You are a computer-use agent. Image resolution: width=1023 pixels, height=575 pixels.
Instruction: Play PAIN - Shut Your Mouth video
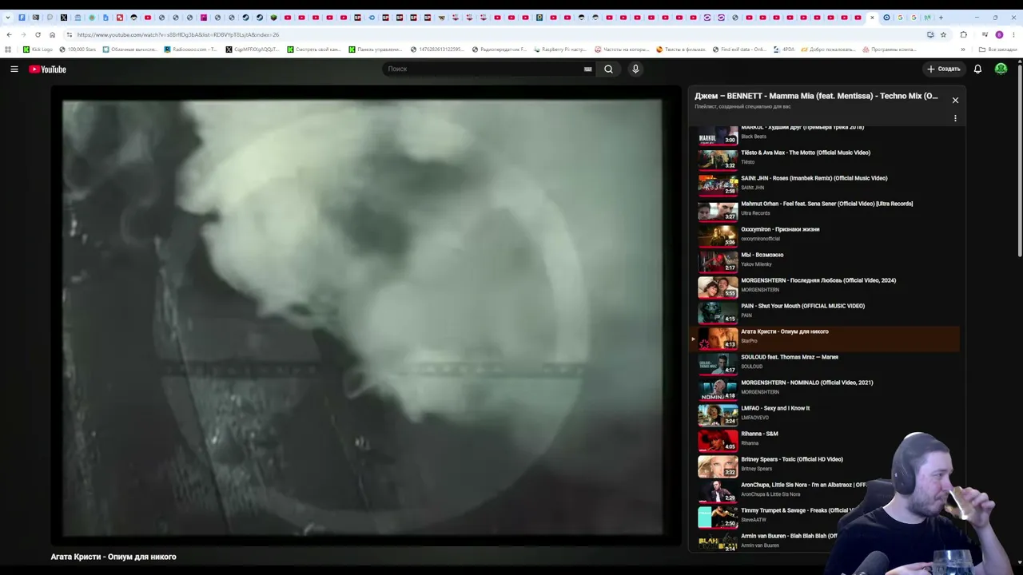click(802, 306)
